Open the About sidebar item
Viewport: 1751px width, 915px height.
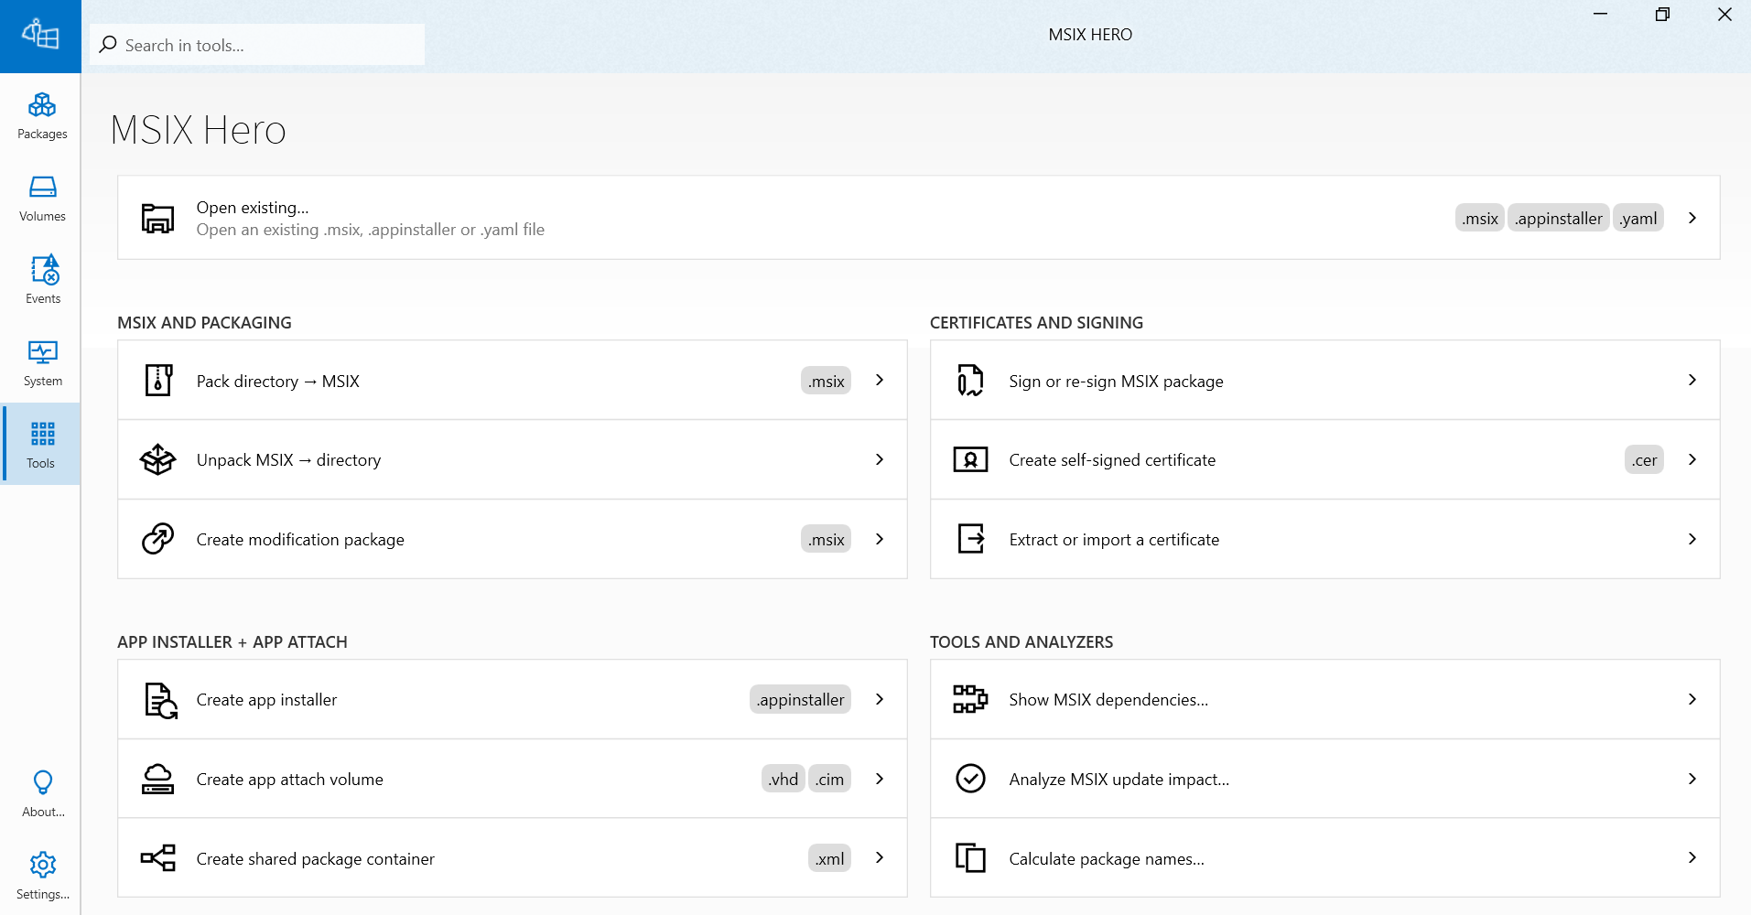coord(42,793)
